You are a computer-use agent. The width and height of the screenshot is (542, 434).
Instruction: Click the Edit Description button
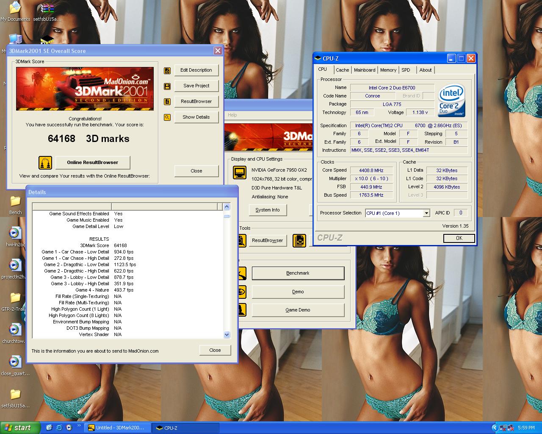coord(196,70)
